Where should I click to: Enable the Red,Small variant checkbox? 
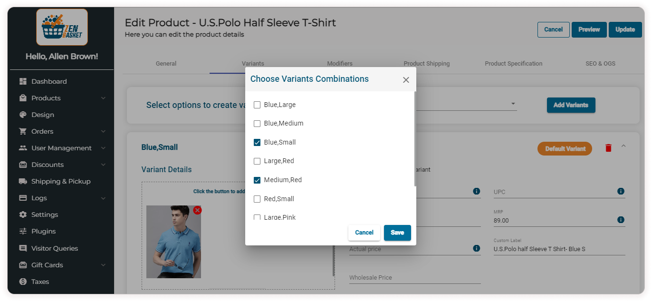(x=257, y=199)
